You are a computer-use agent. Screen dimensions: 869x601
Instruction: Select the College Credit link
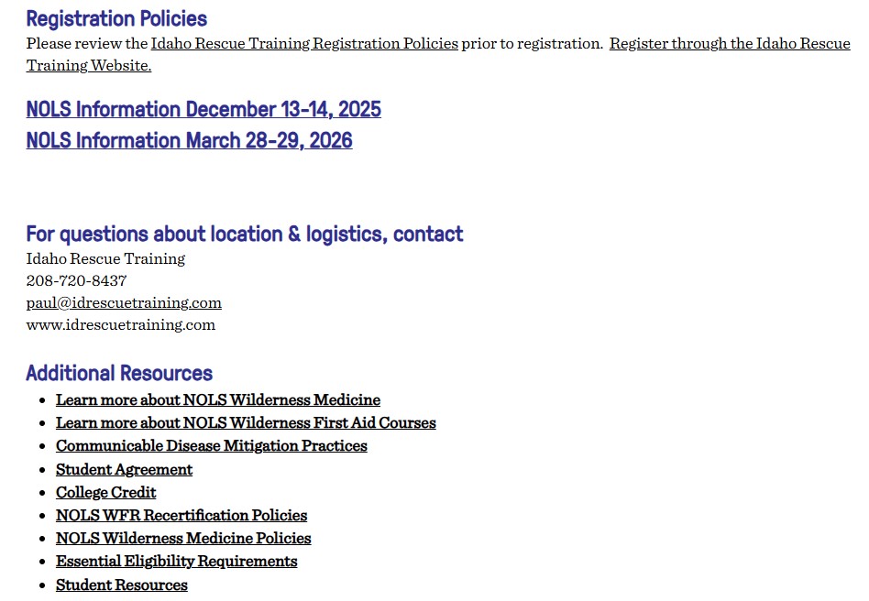point(106,493)
